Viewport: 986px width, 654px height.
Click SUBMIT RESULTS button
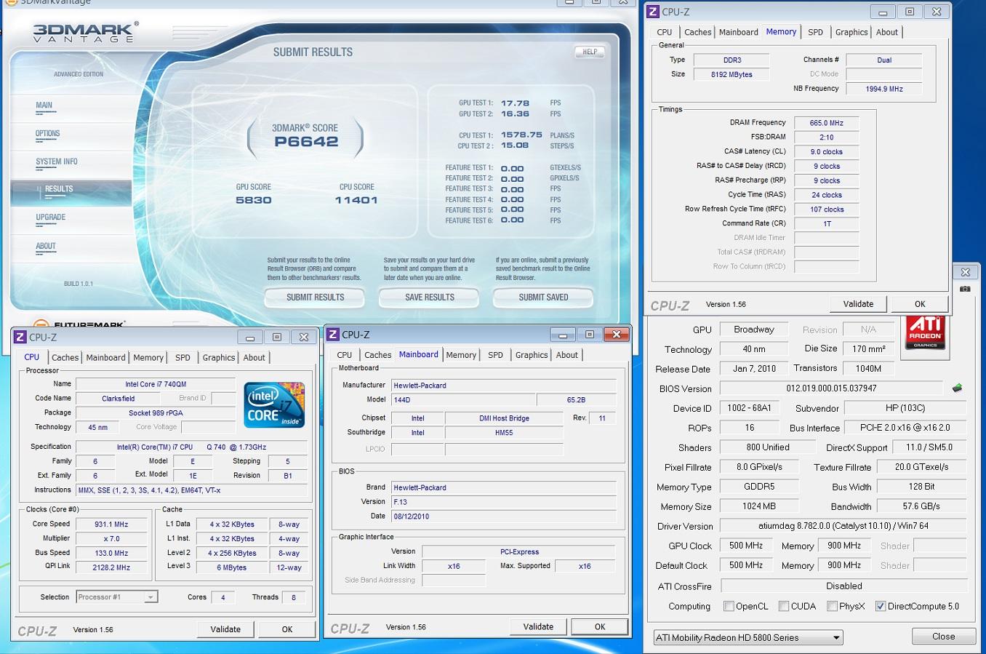pyautogui.click(x=315, y=298)
